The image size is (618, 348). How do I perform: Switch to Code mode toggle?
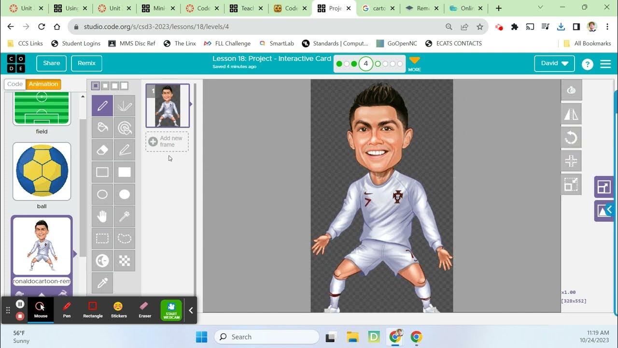point(15,84)
